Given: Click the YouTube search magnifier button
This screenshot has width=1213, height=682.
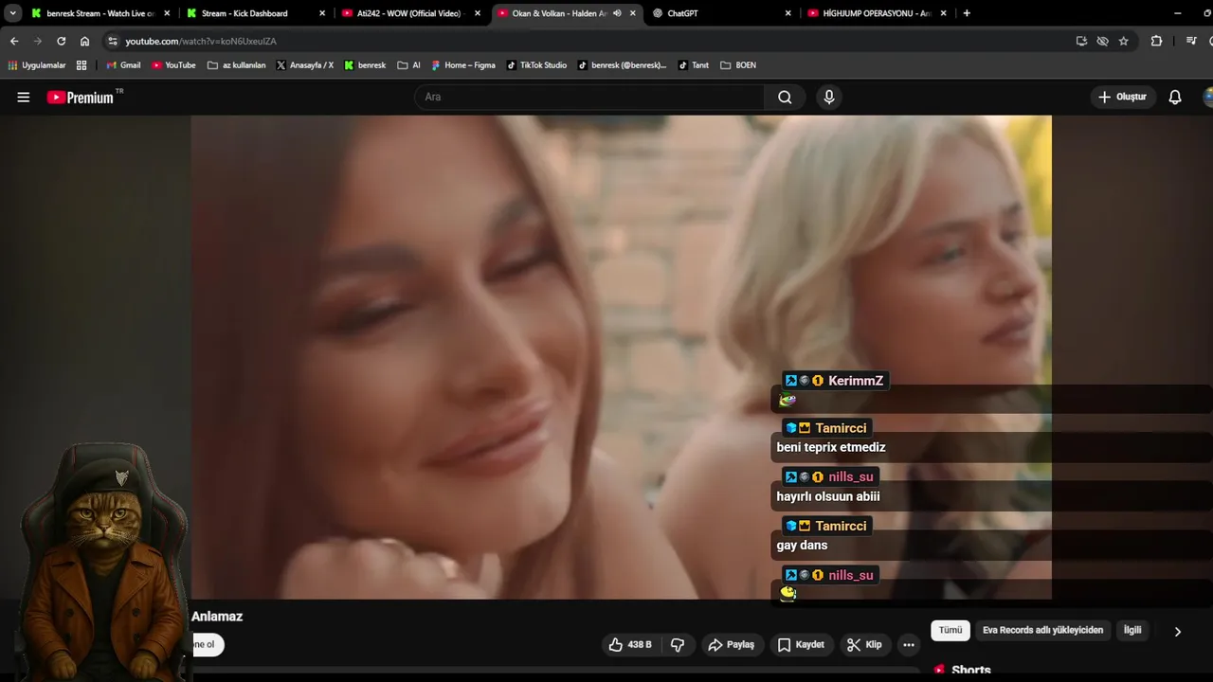Looking at the screenshot, I should [785, 97].
